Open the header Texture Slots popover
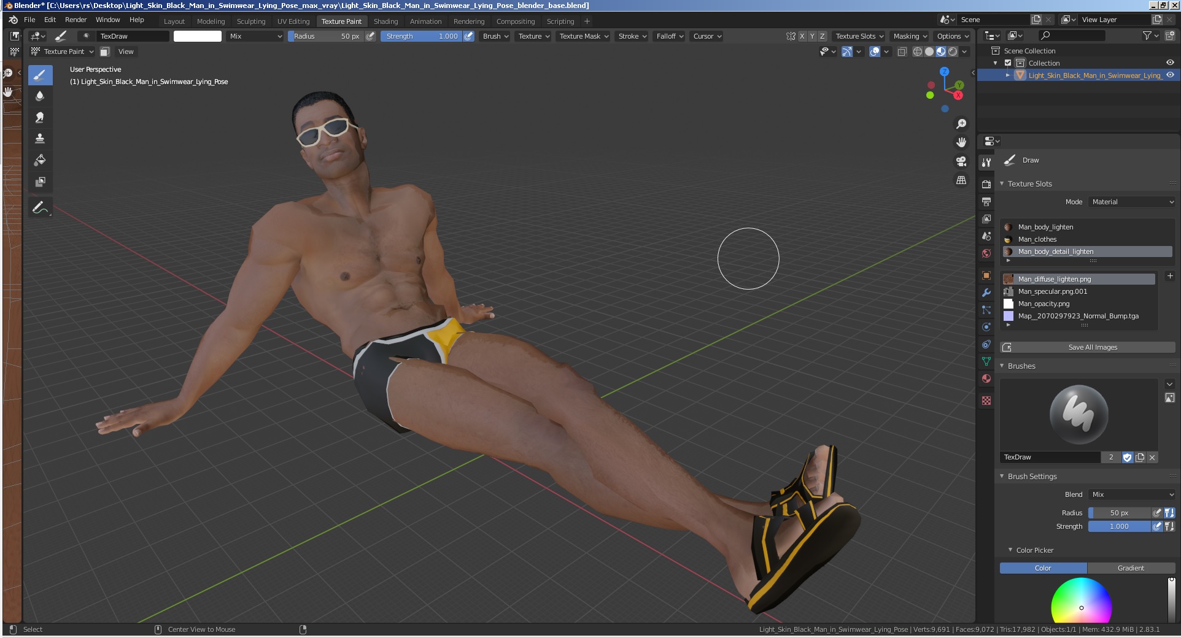This screenshot has height=638, width=1181. [859, 36]
